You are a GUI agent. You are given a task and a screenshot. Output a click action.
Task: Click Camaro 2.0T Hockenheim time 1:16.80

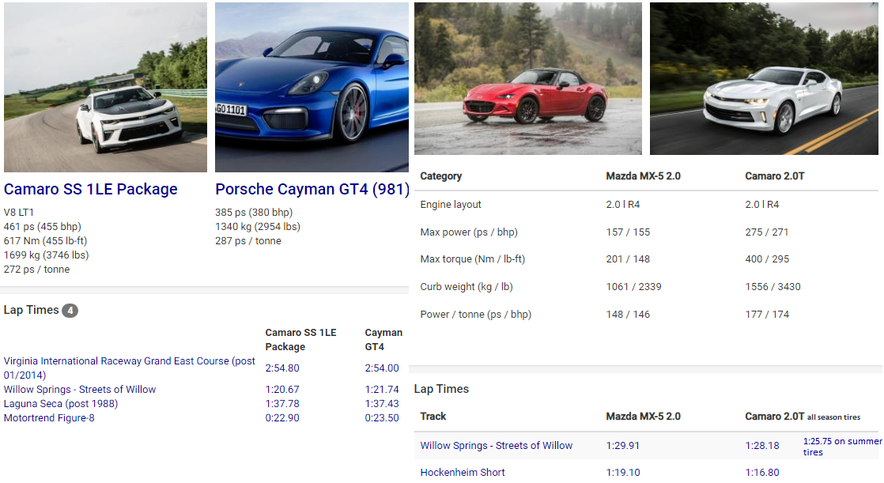tap(762, 472)
